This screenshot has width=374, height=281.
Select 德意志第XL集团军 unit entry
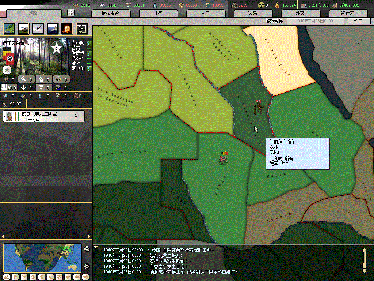click(44, 116)
